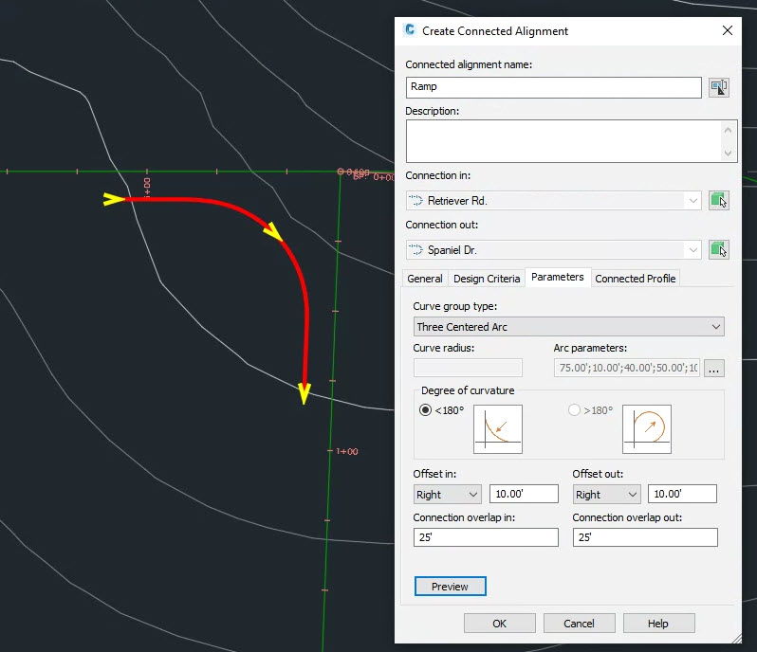Select the >180° degree of curvature option
The height and width of the screenshot is (652, 757).
pyautogui.click(x=574, y=410)
